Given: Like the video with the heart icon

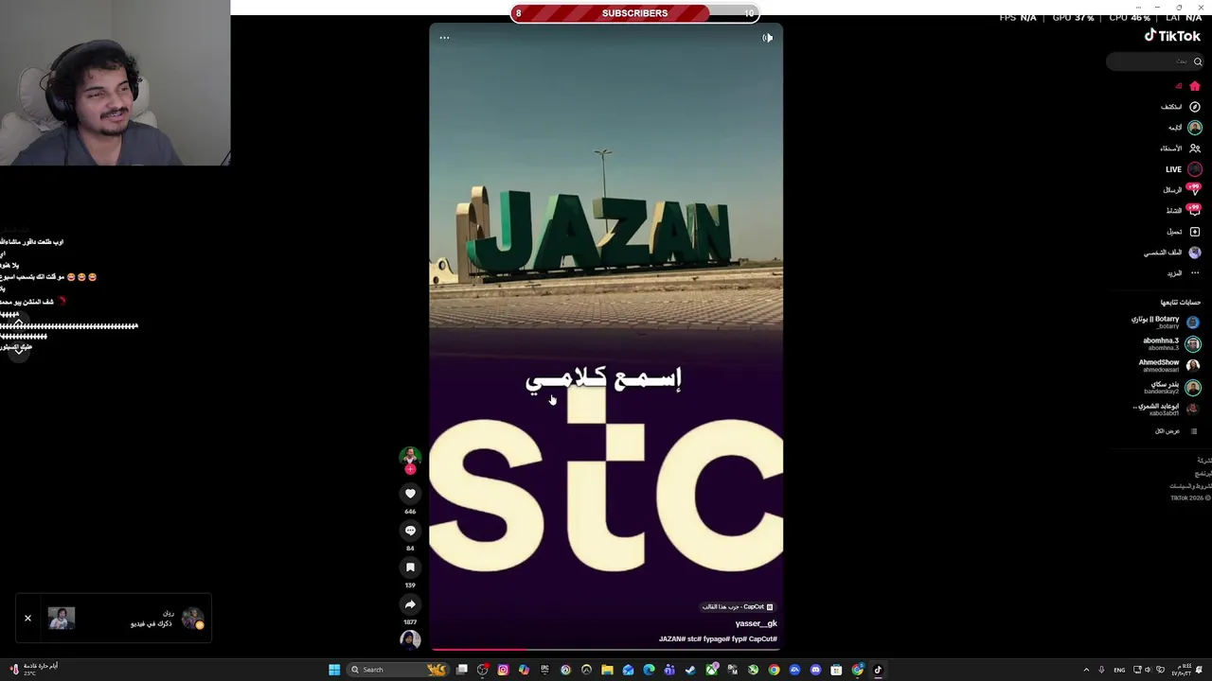Looking at the screenshot, I should coord(410,494).
